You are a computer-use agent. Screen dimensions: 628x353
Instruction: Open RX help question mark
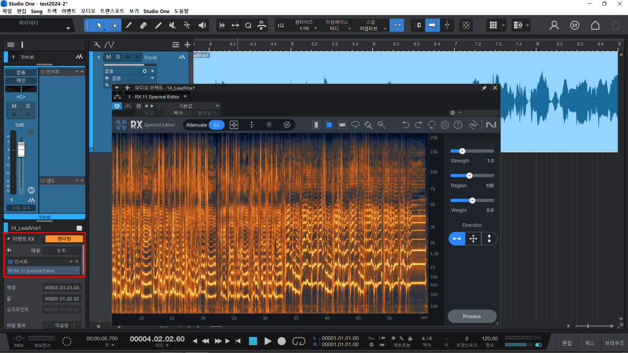click(458, 125)
